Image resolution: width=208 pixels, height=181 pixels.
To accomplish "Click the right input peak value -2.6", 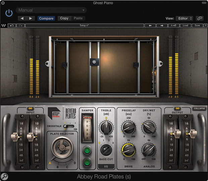I will click(x=38, y=97).
